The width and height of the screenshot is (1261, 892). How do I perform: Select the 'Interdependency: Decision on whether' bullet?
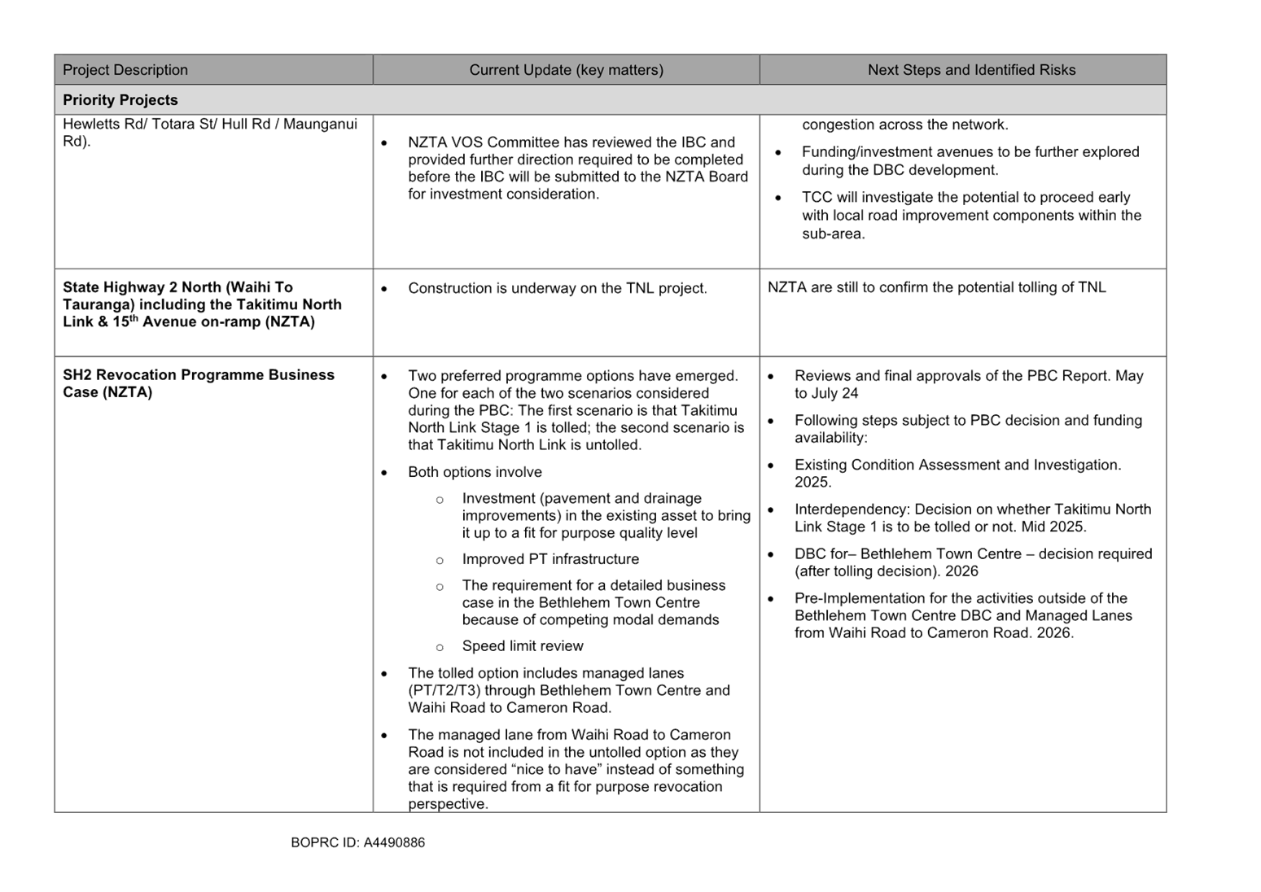[x=973, y=518]
